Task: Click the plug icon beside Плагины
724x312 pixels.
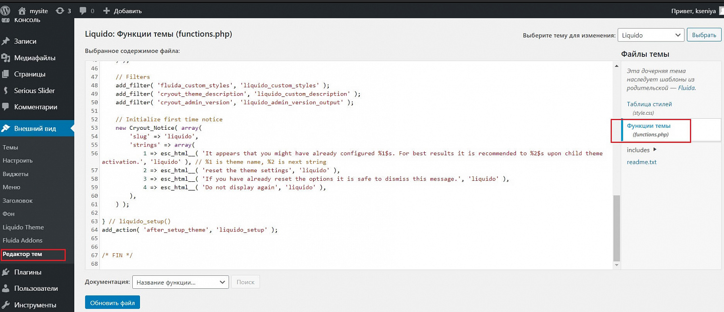Action: [x=6, y=272]
